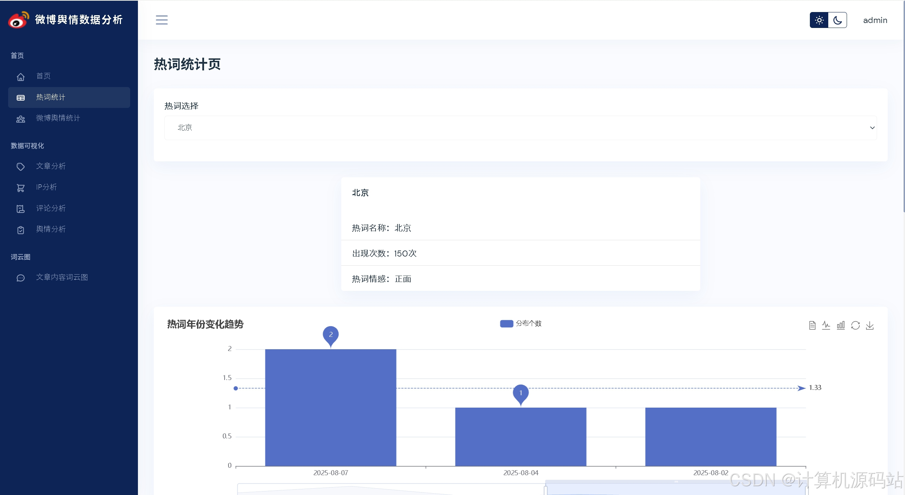Enable light mode sun toggle
Image resolution: width=905 pixels, height=495 pixels.
(819, 20)
